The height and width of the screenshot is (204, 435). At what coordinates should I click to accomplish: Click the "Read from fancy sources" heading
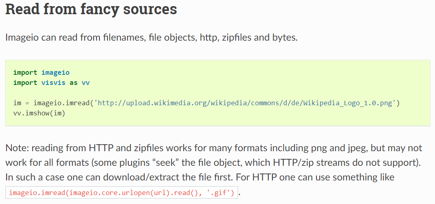pos(91,9)
